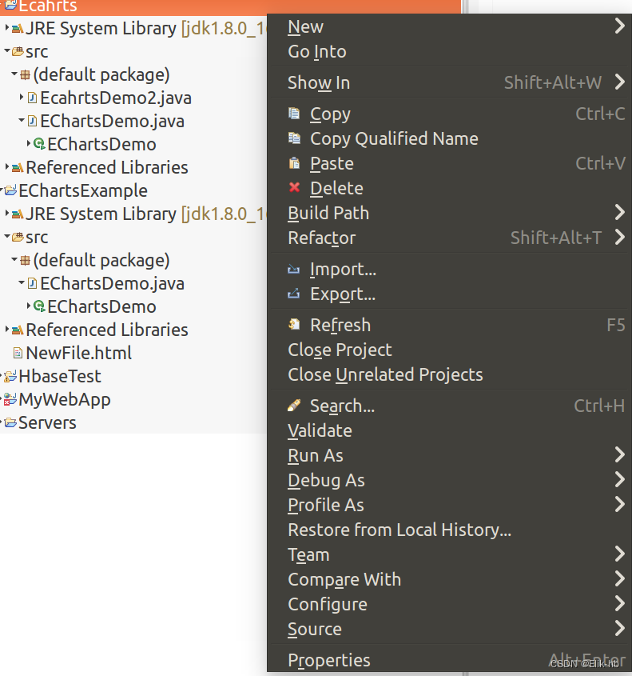
Task: Click the Import icon in the menu
Action: click(294, 269)
